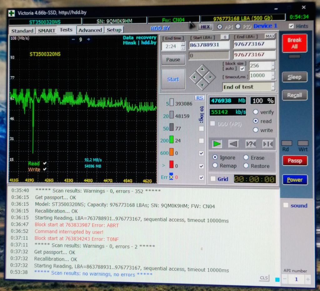Click the green play scan button
The width and height of the screenshot is (320, 291).
pos(217,144)
